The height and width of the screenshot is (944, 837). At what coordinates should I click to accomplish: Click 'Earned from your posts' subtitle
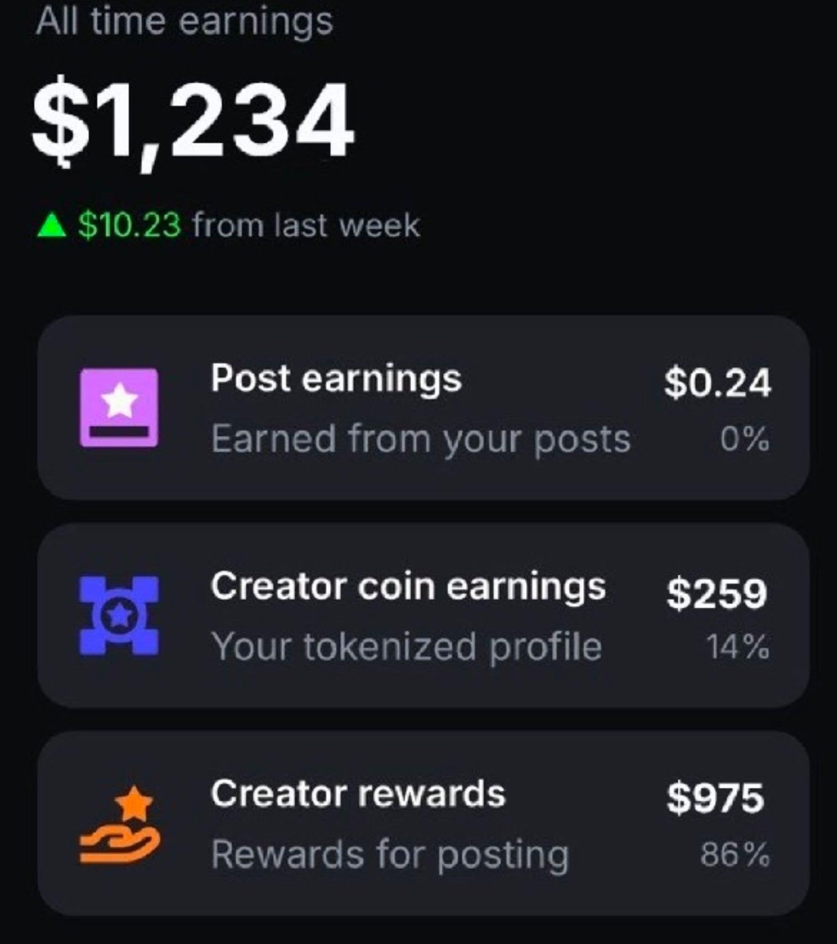point(420,439)
